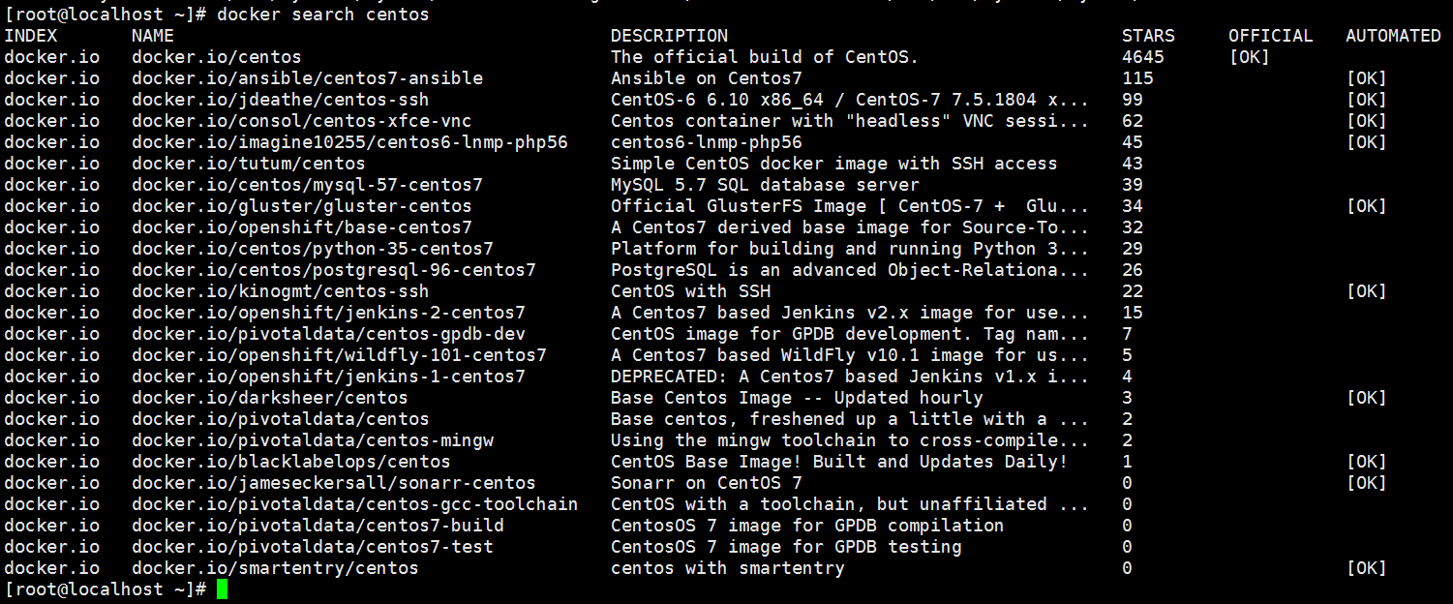Click the docker.io/gluster/gluster-centos image name
The image size is (1453, 604).
point(301,206)
